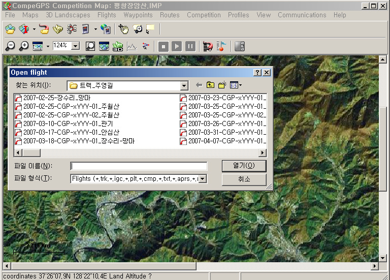Click the up one folder icon

pyautogui.click(x=210, y=85)
